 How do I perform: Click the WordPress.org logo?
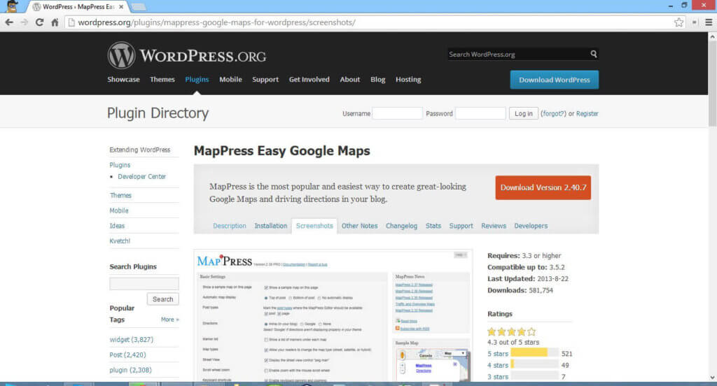[x=186, y=55]
